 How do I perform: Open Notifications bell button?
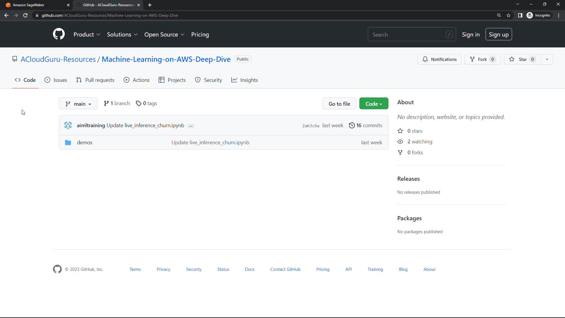(x=439, y=59)
